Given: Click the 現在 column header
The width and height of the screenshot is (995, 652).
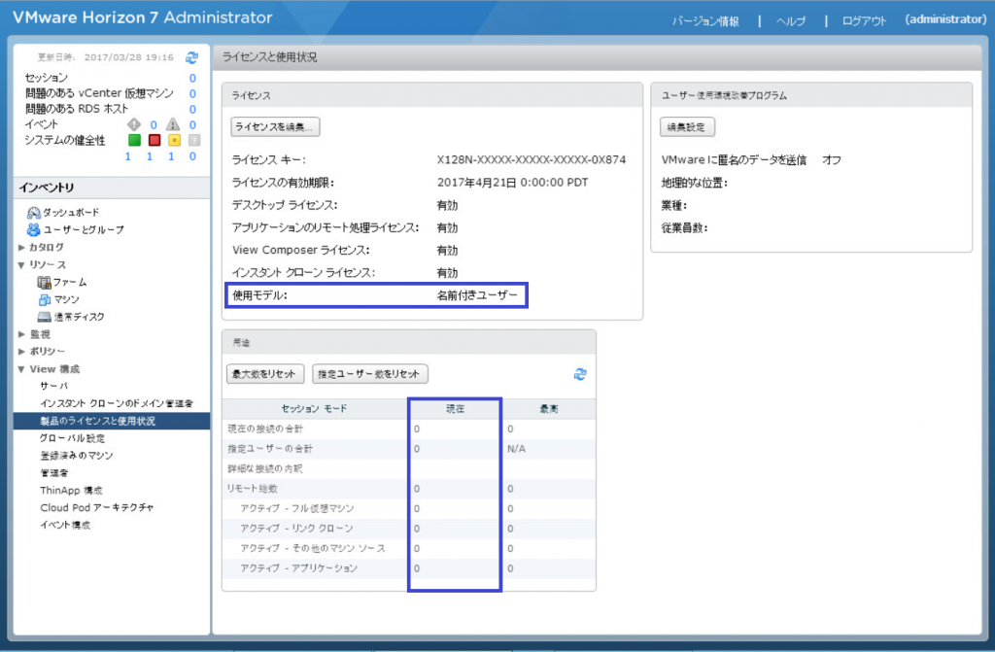Looking at the screenshot, I should click(x=456, y=409).
